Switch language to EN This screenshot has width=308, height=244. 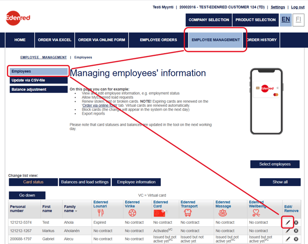click(285, 20)
